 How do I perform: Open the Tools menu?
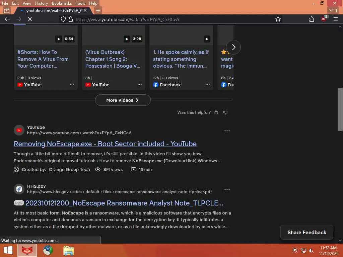point(80,3)
